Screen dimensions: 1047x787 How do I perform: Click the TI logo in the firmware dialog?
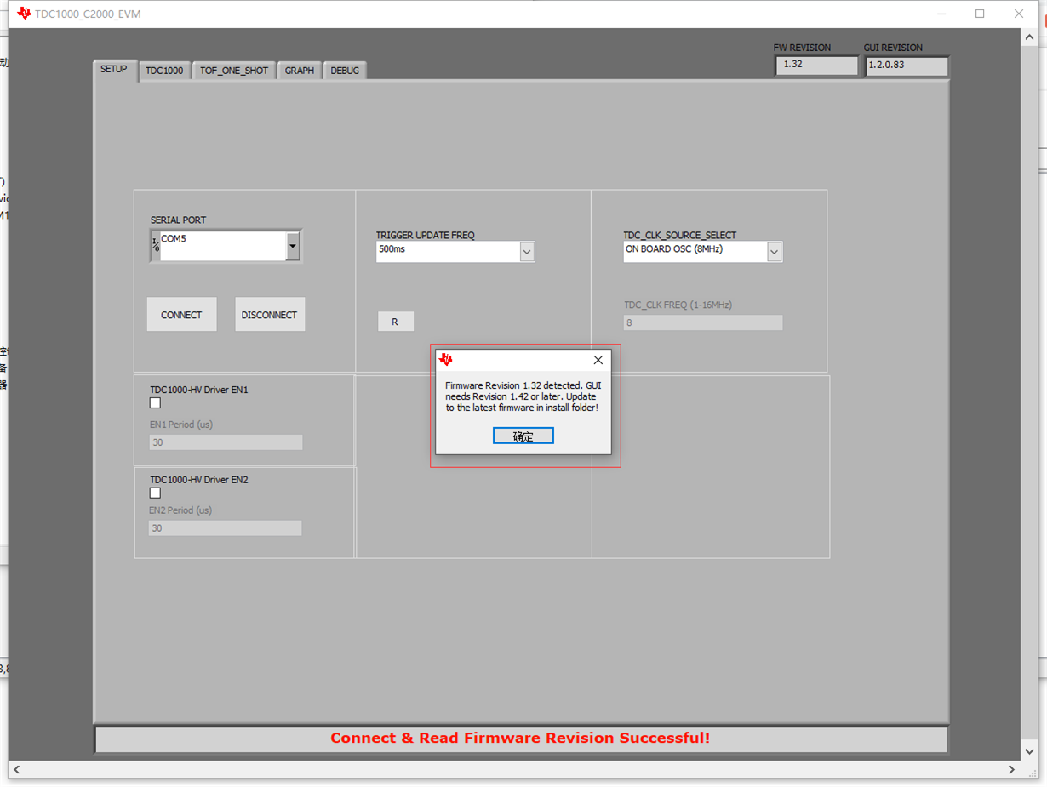coord(446,360)
